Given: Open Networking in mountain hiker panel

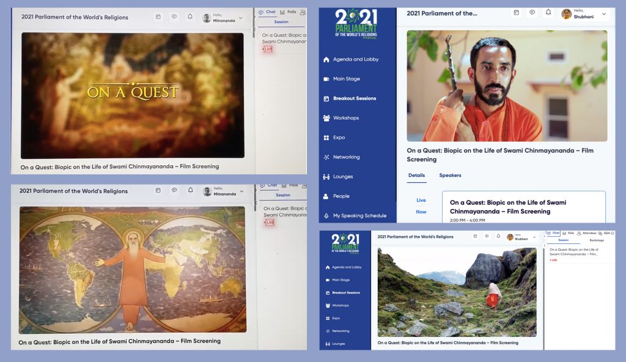Looking at the screenshot, I should [x=337, y=331].
